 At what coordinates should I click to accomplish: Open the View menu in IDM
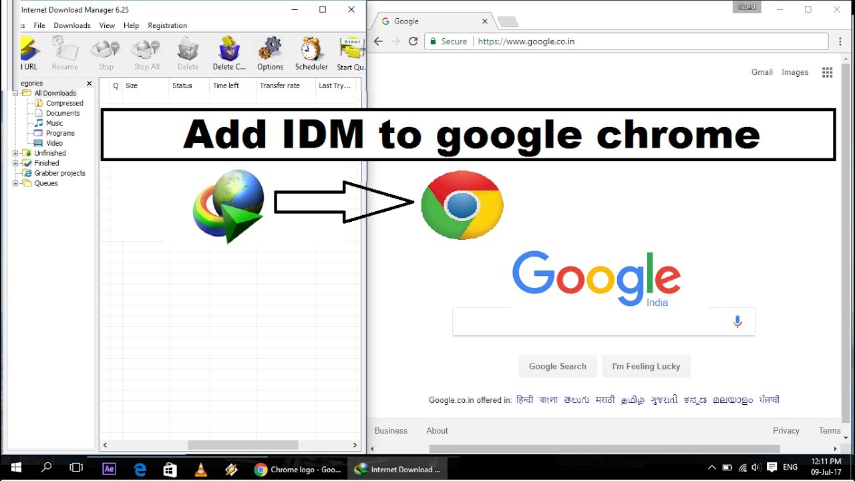[x=107, y=25]
